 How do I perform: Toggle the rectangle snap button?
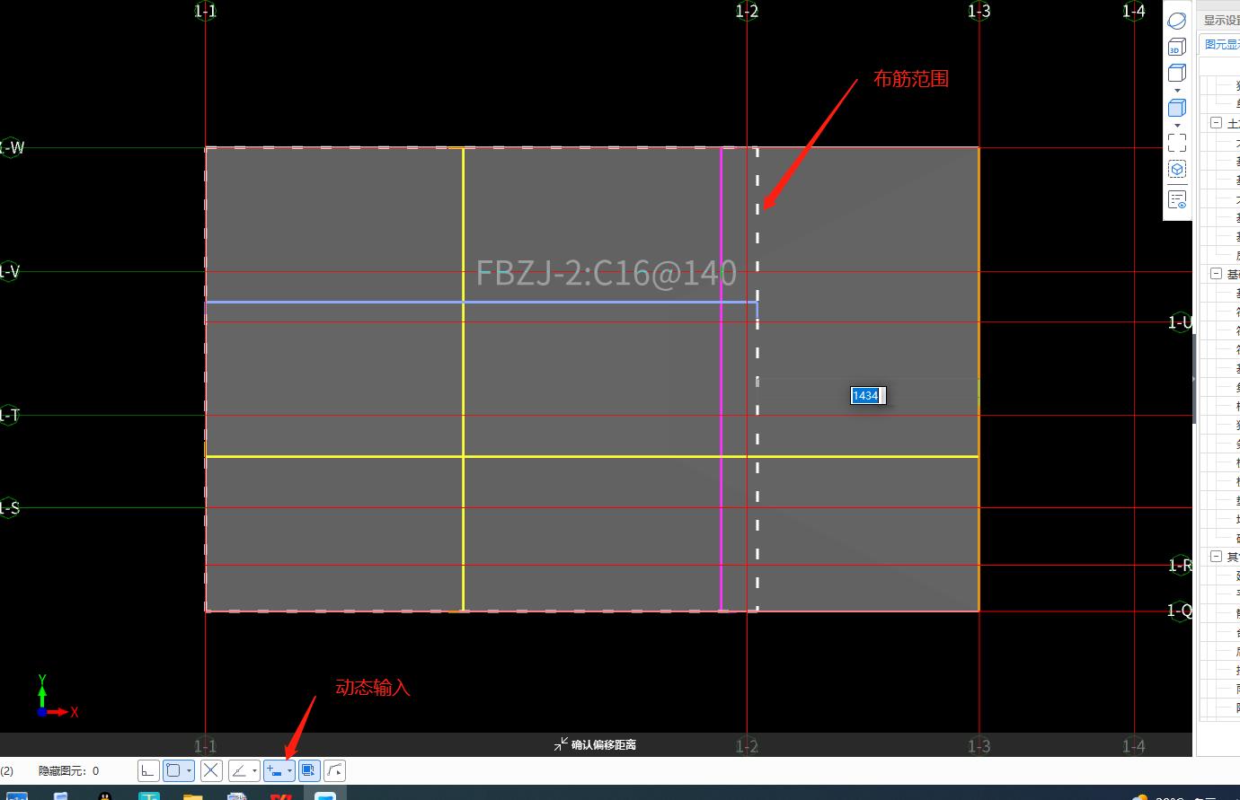pyautogui.click(x=173, y=770)
